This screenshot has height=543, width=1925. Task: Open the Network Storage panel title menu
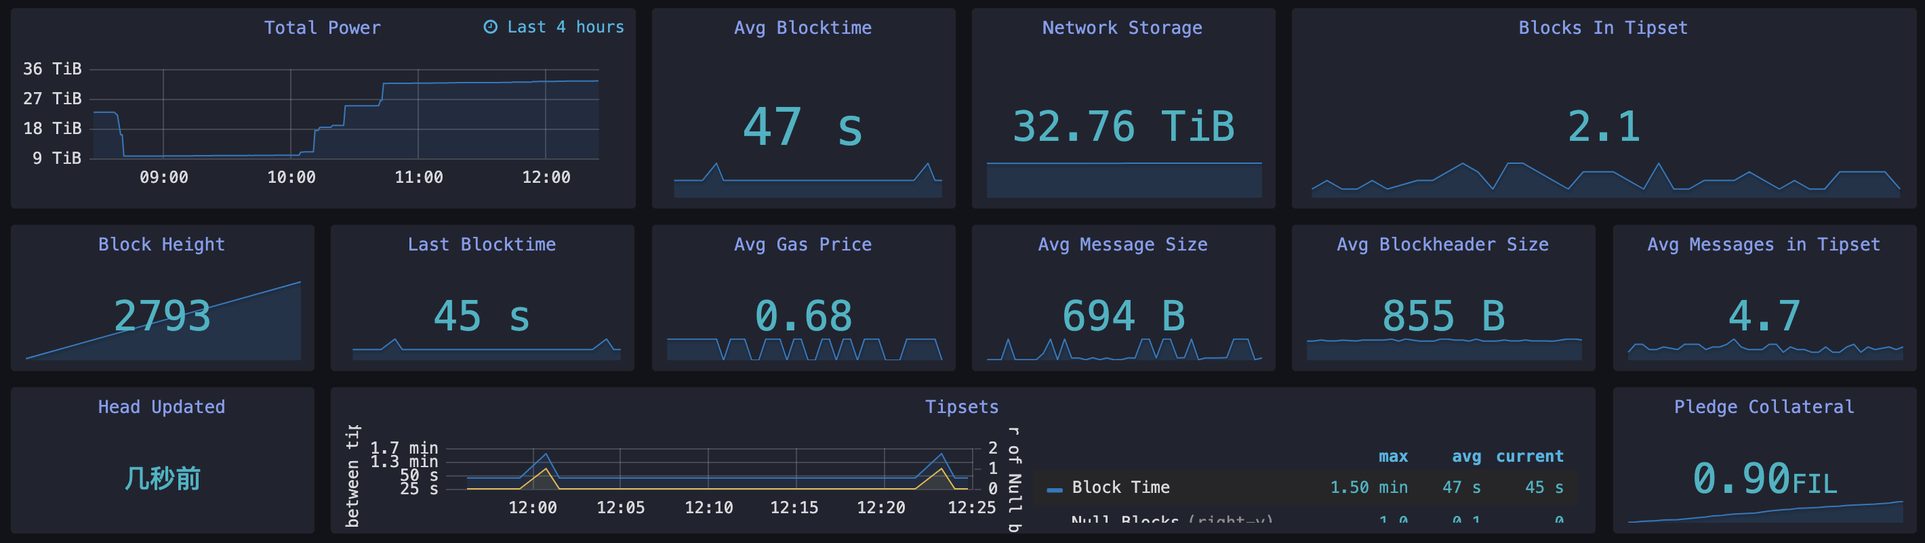[x=1122, y=28]
